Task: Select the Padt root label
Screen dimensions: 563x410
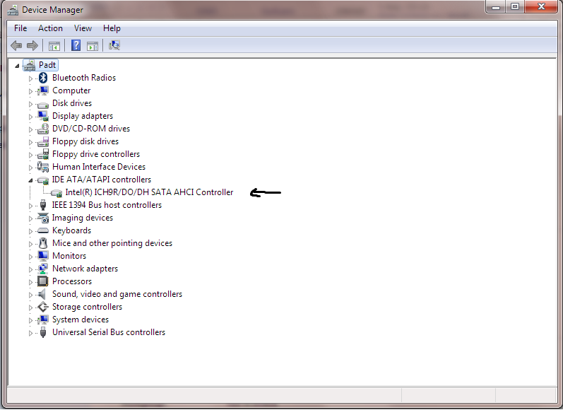Action: point(47,65)
